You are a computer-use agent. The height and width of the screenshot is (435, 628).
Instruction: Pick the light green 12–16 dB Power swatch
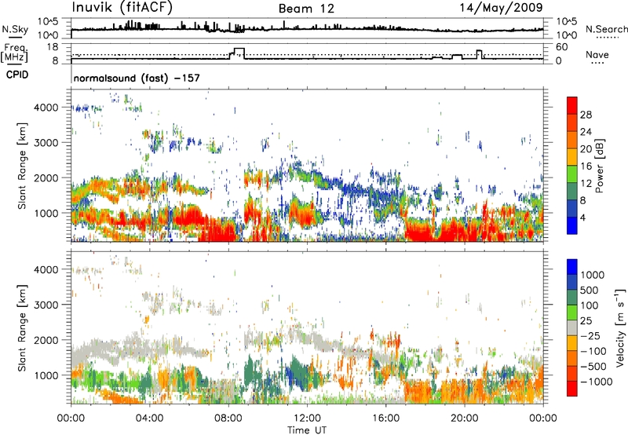(572, 174)
